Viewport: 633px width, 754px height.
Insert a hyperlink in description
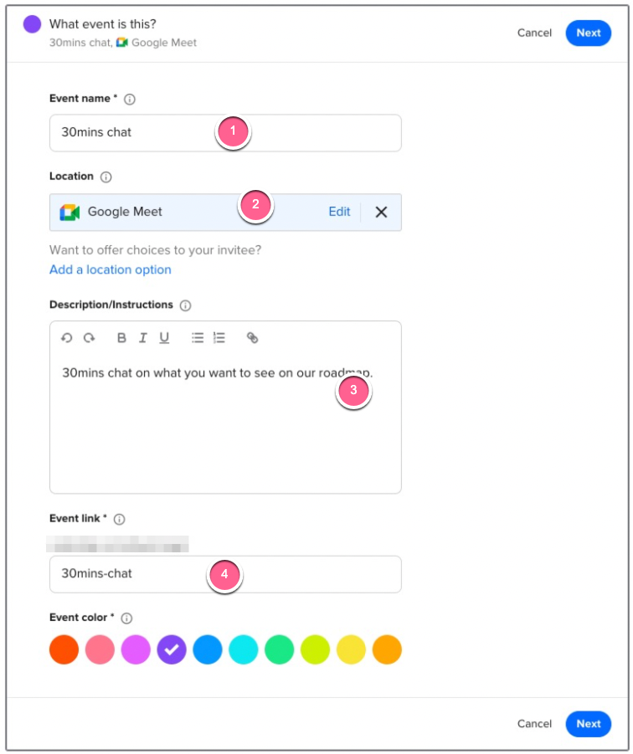[252, 338]
